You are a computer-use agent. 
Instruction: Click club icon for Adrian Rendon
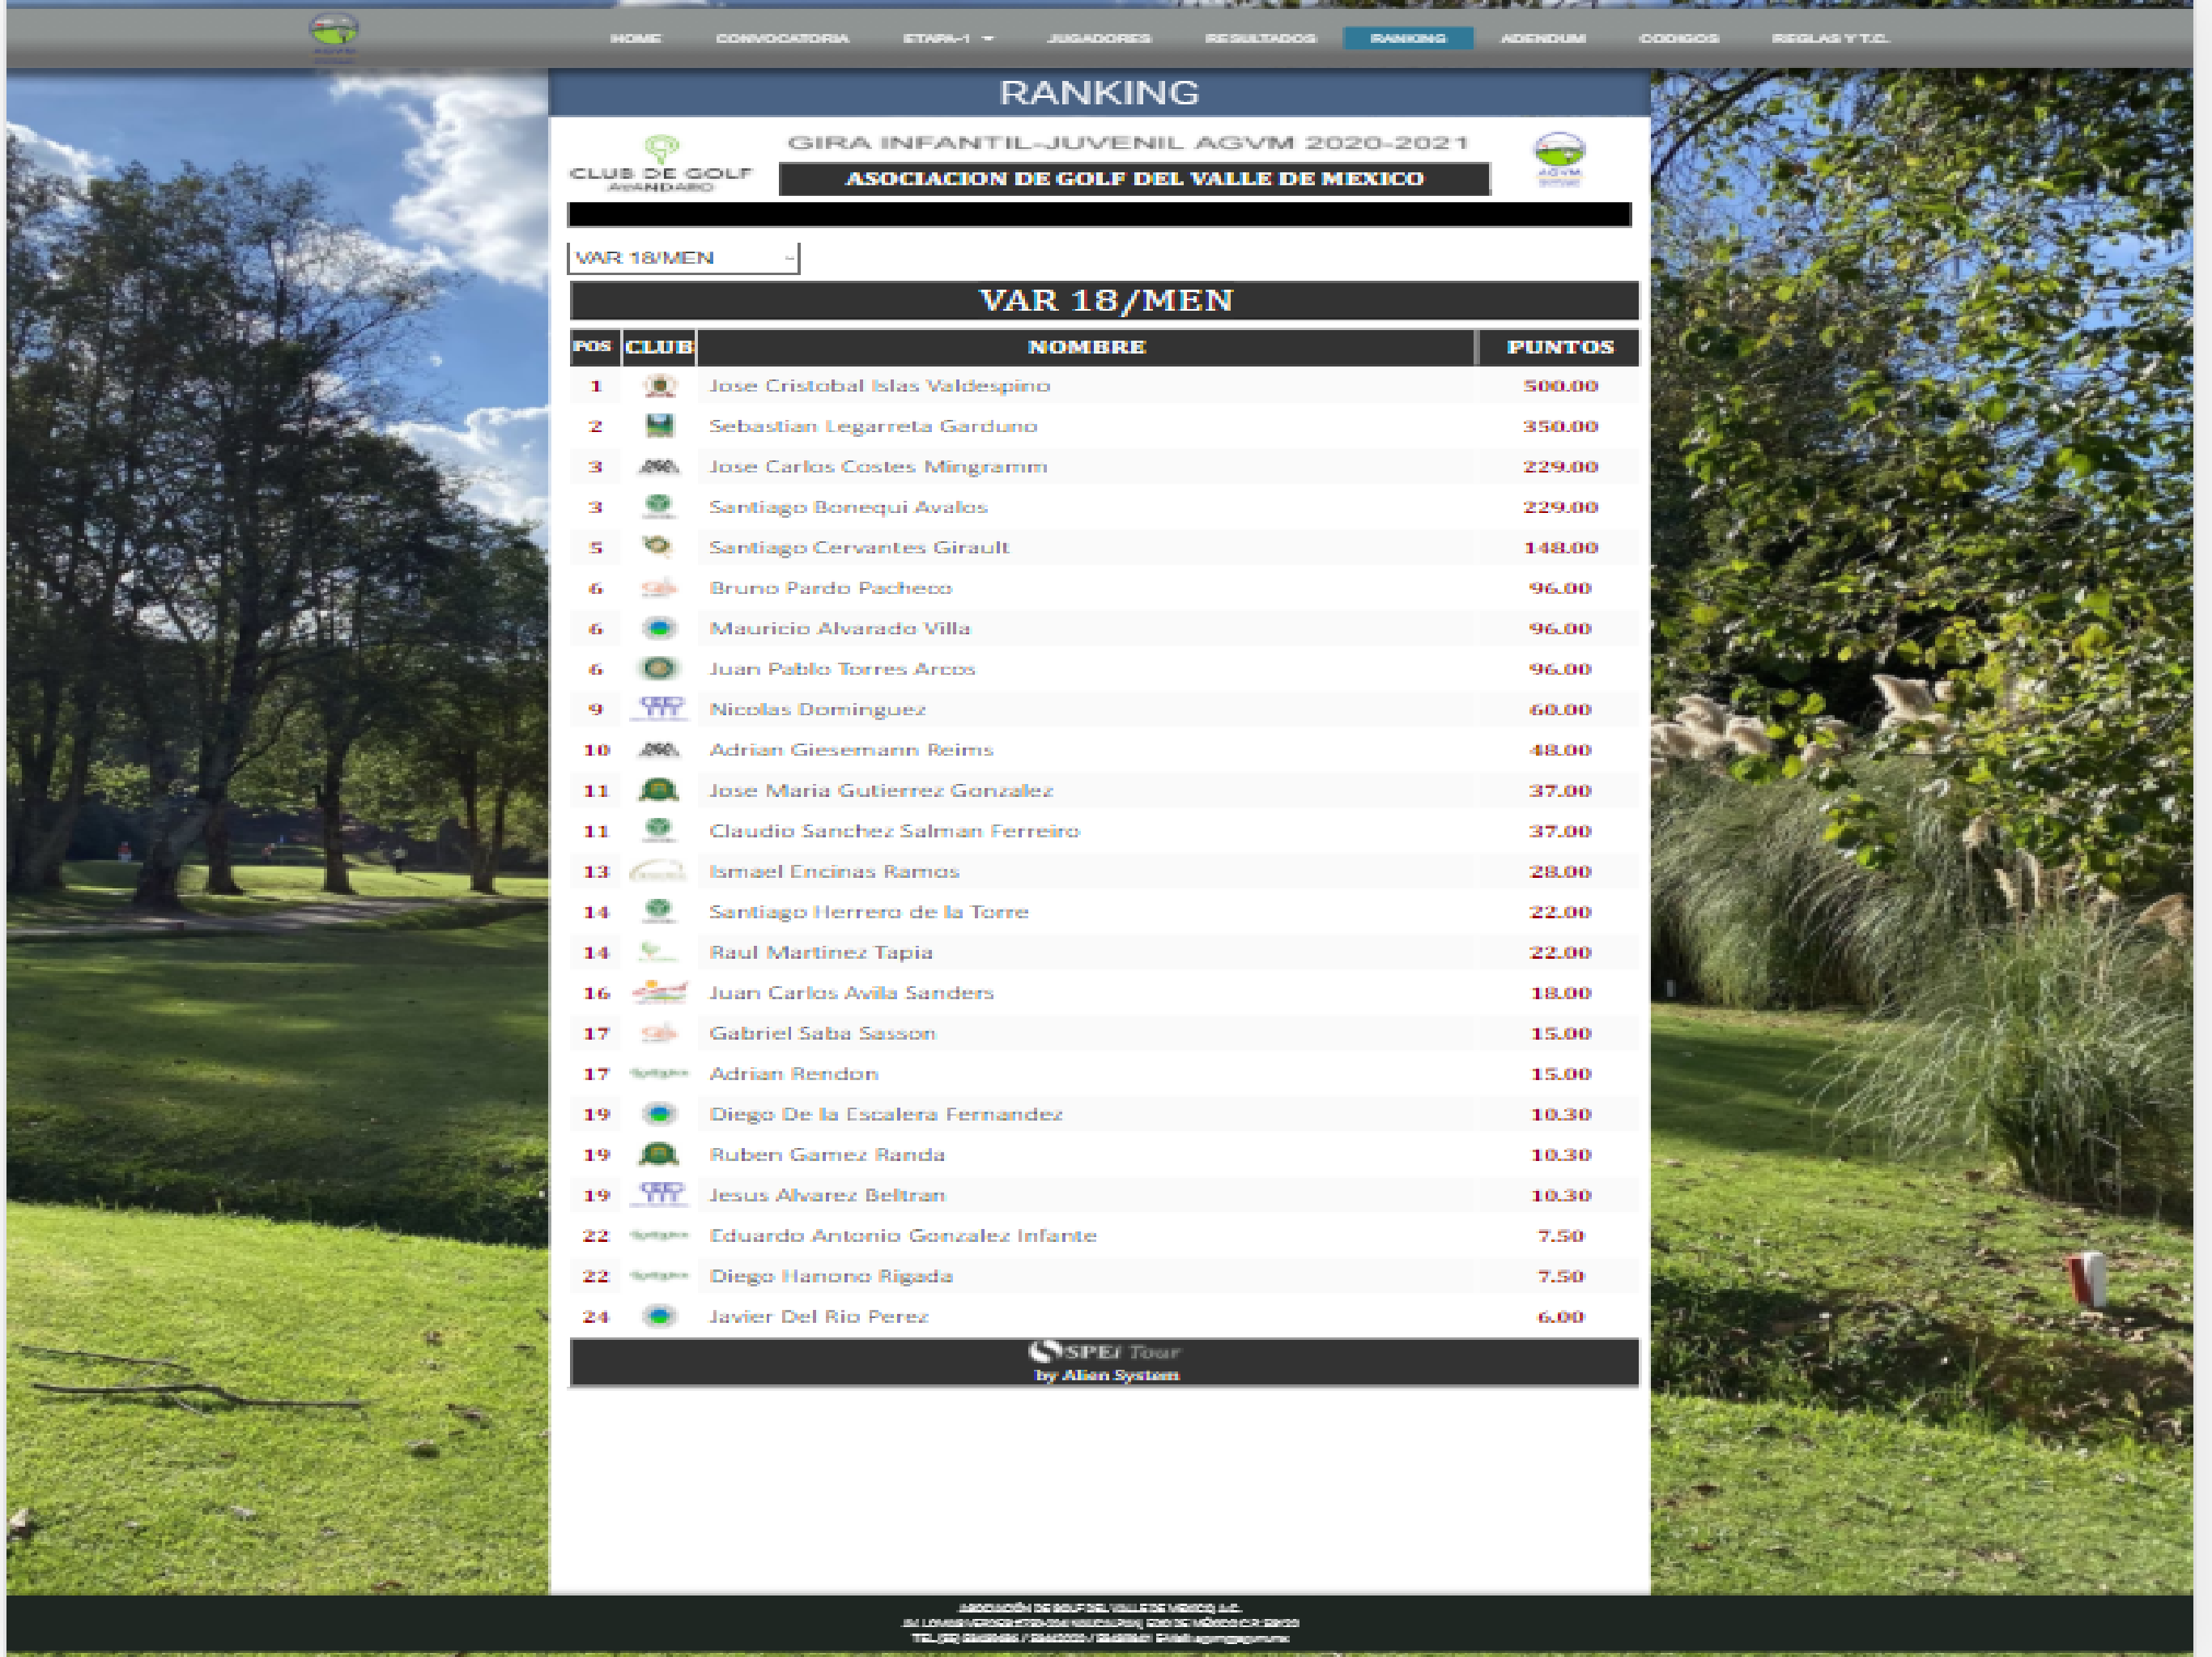(x=659, y=1074)
